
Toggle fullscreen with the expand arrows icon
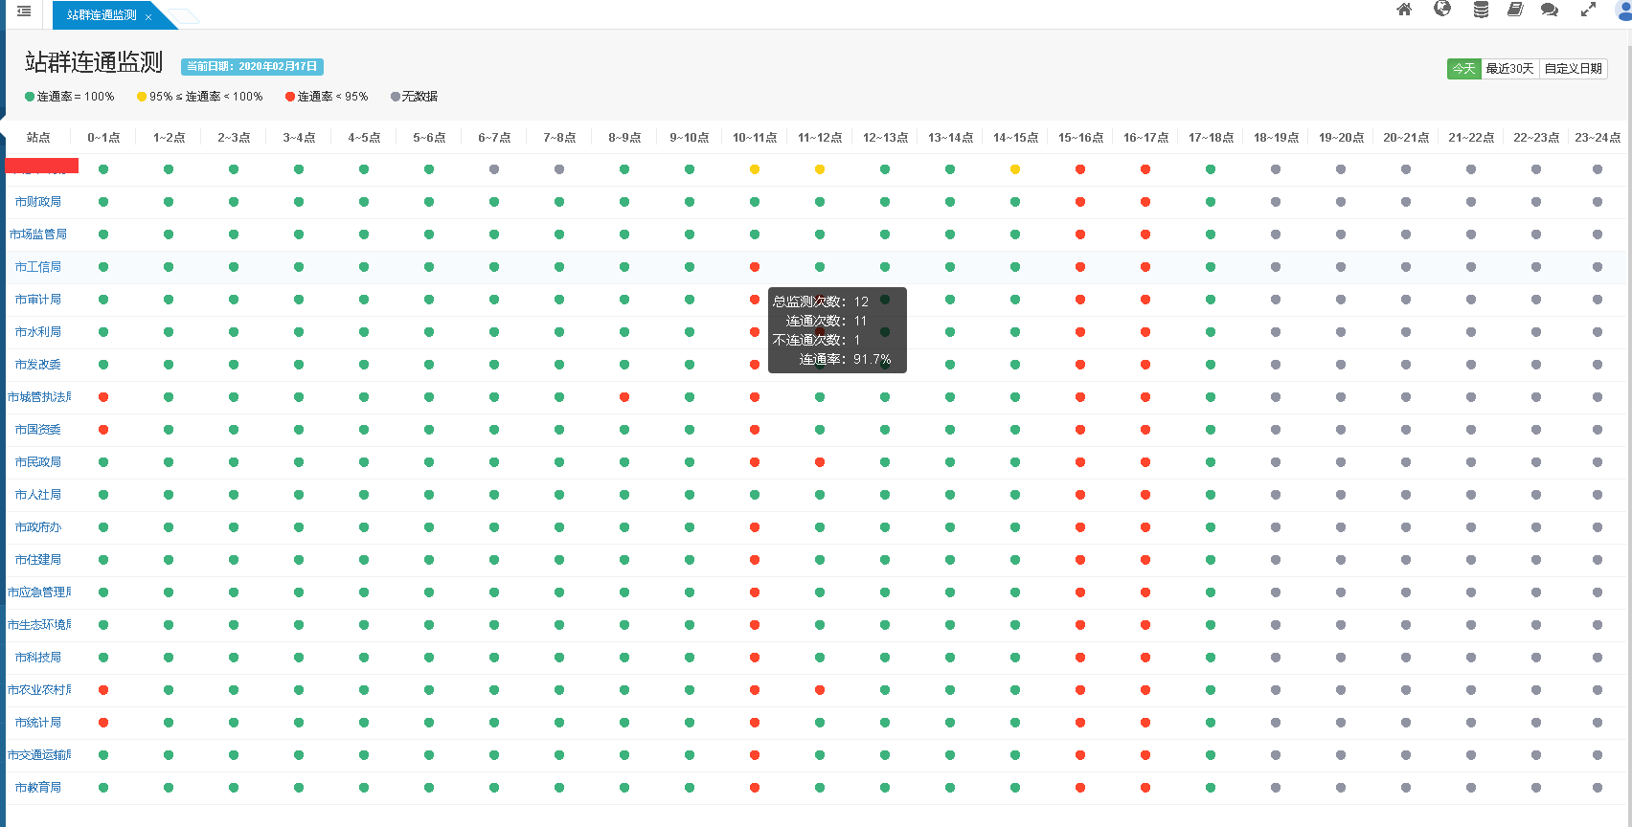pos(1588,10)
